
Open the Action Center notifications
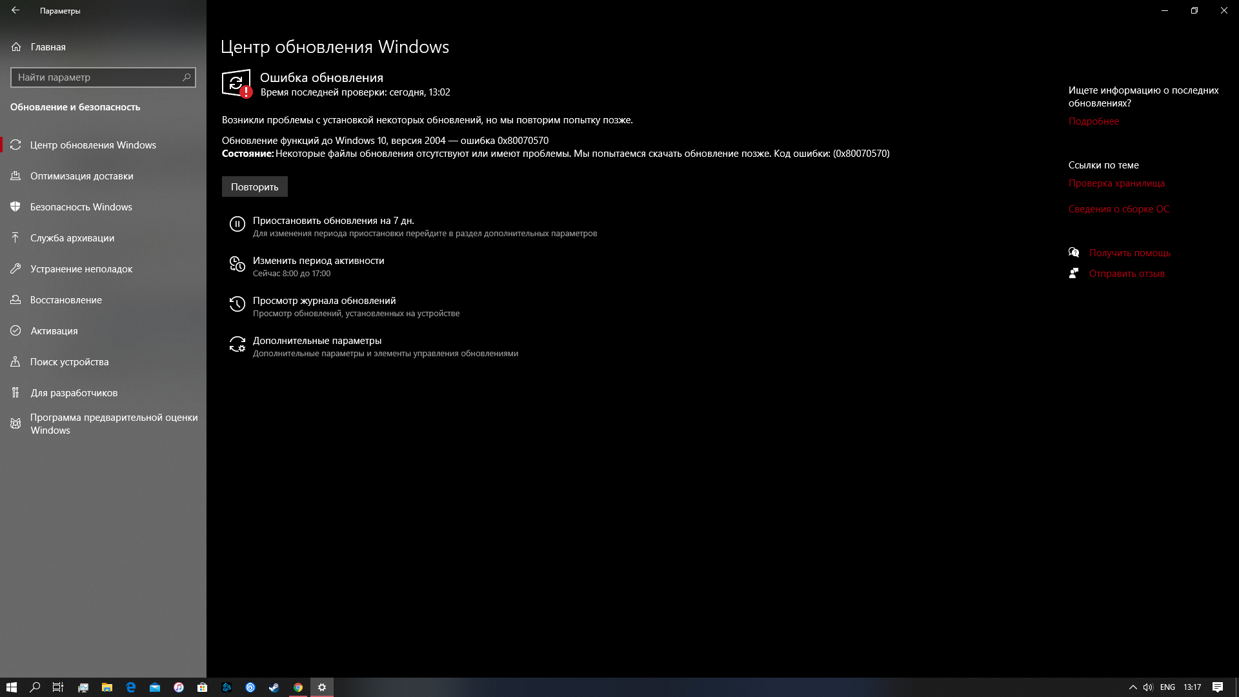tap(1218, 687)
